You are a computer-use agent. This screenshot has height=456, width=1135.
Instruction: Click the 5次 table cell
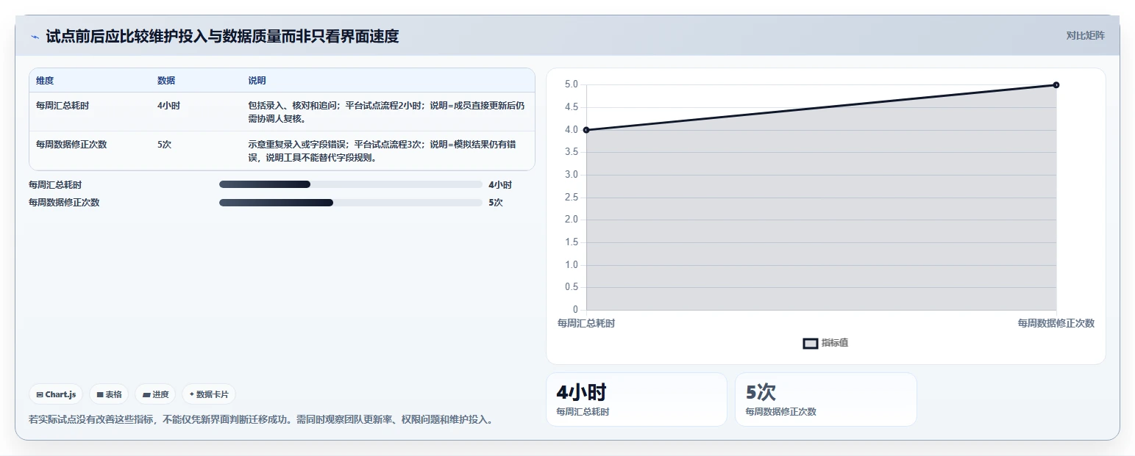tap(164, 144)
